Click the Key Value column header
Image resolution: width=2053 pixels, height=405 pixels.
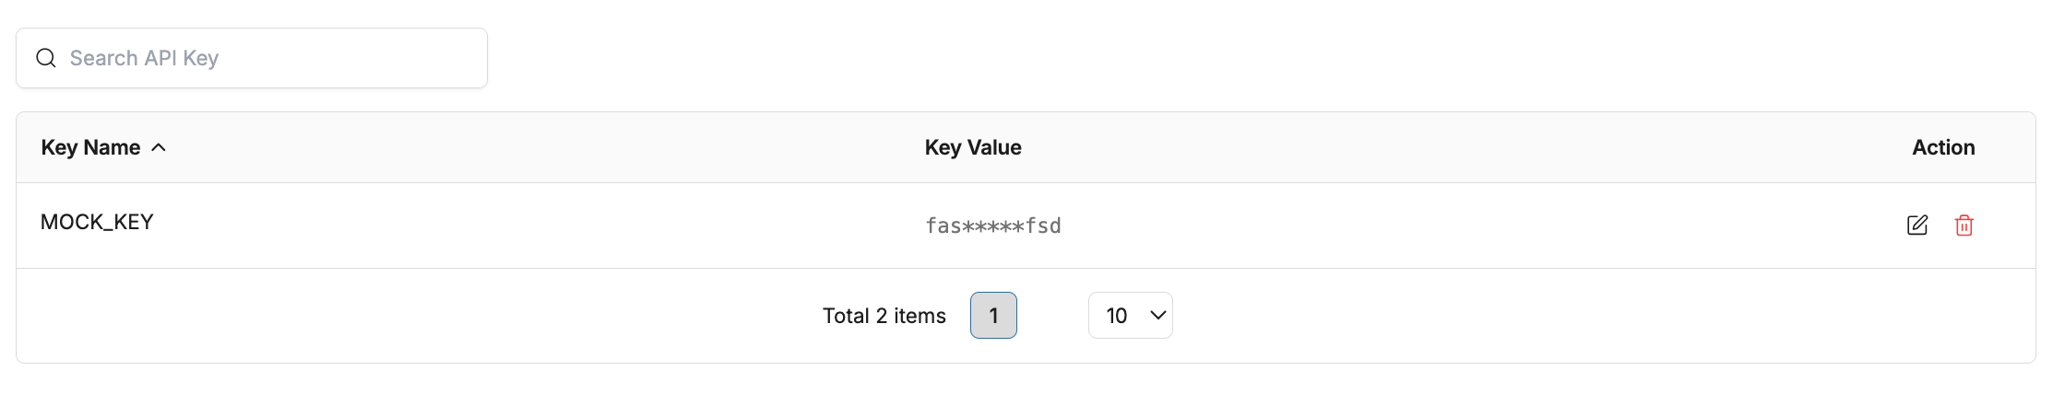[x=973, y=147]
